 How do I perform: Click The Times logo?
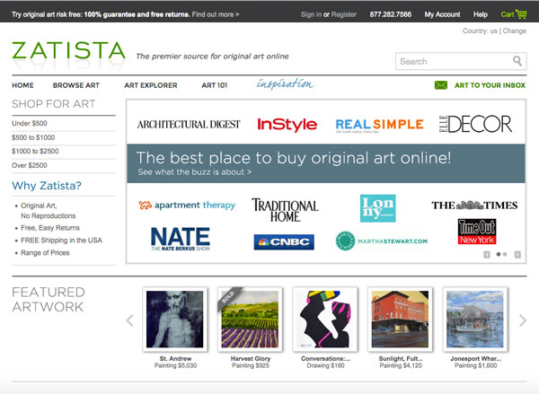point(474,205)
